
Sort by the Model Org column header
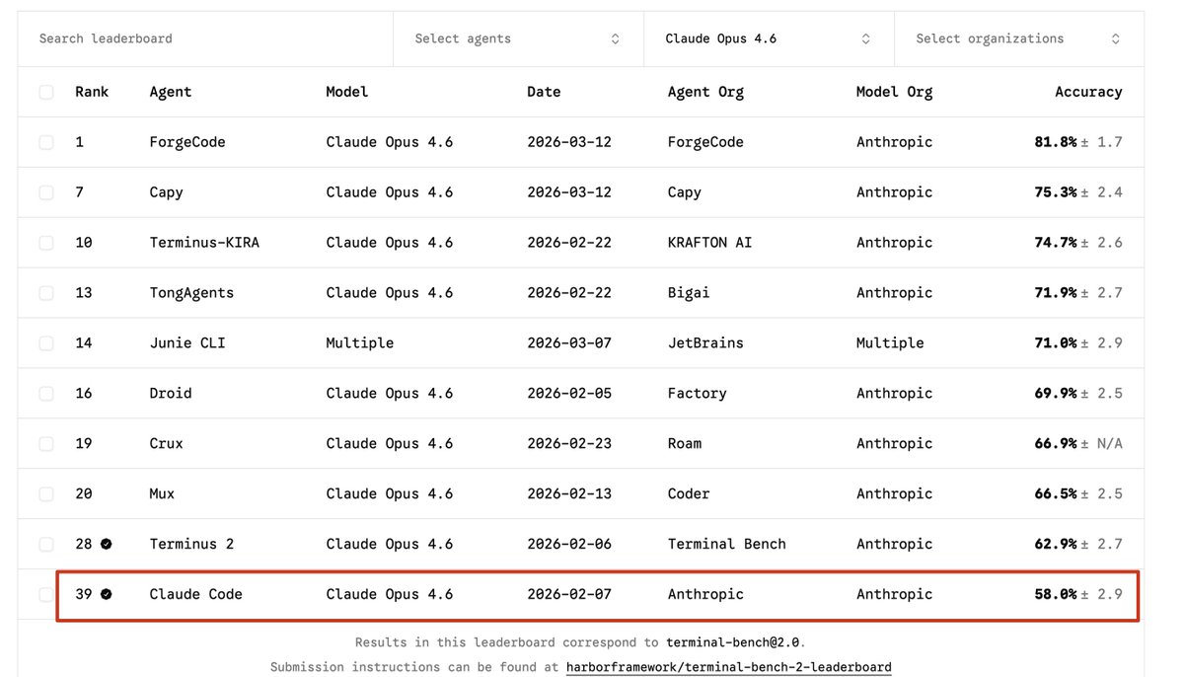(894, 92)
